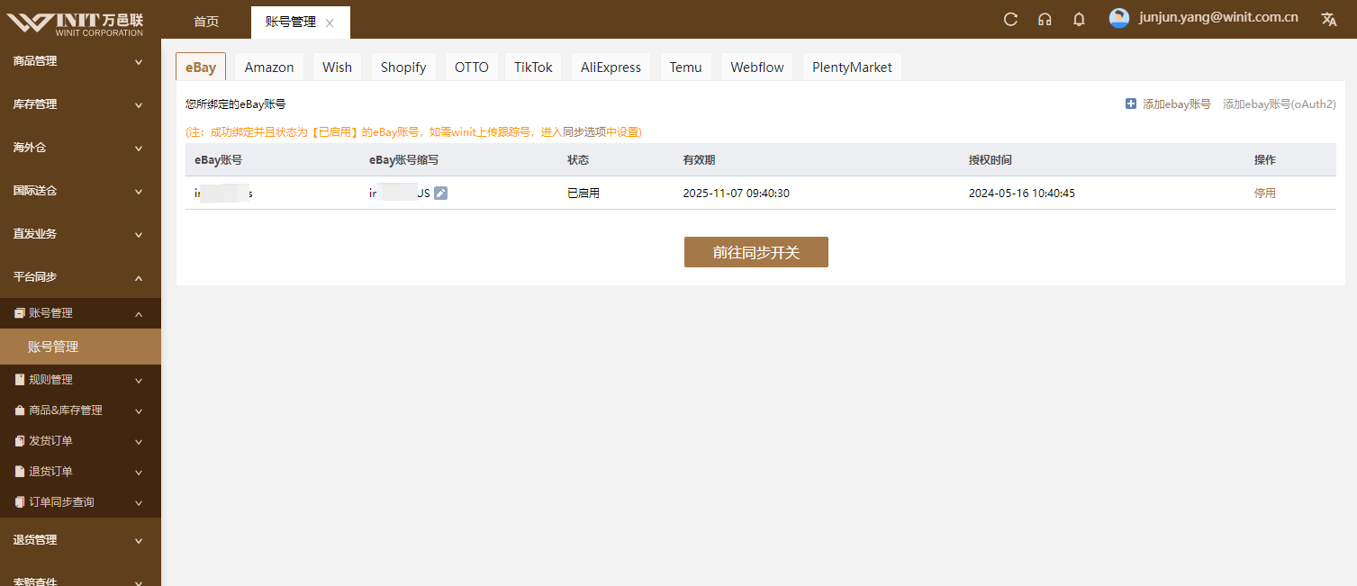Click the eBay账号缩写 column header
Image resolution: width=1357 pixels, height=586 pixels.
coord(403,160)
